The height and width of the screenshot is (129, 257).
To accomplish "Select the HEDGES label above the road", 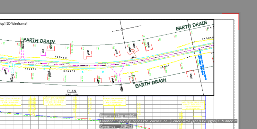I will tap(61, 57).
